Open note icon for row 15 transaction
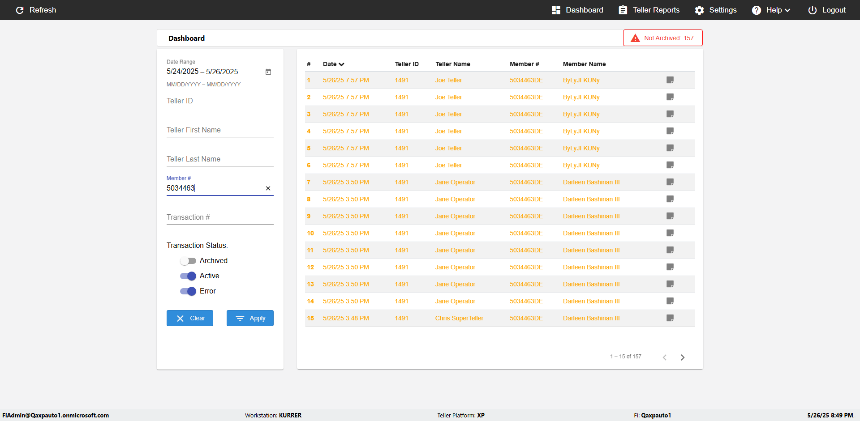 tap(670, 318)
